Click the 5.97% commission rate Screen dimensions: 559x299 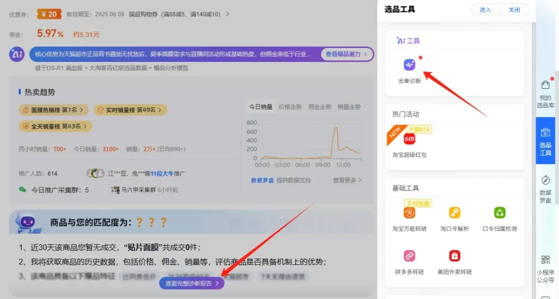(x=50, y=34)
